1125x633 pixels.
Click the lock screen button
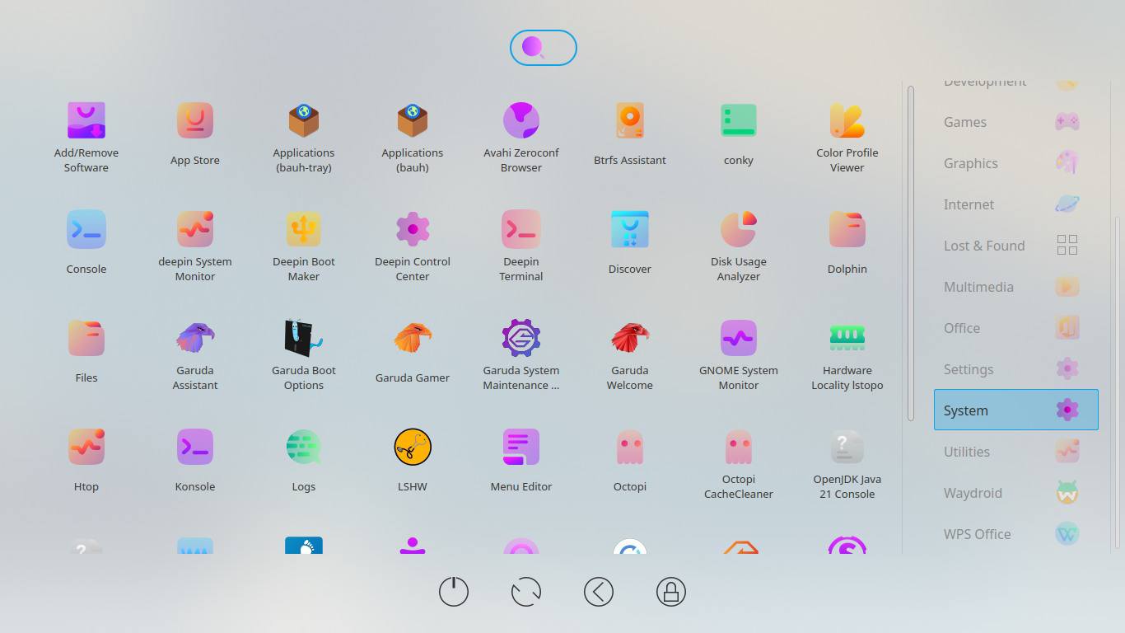671,592
